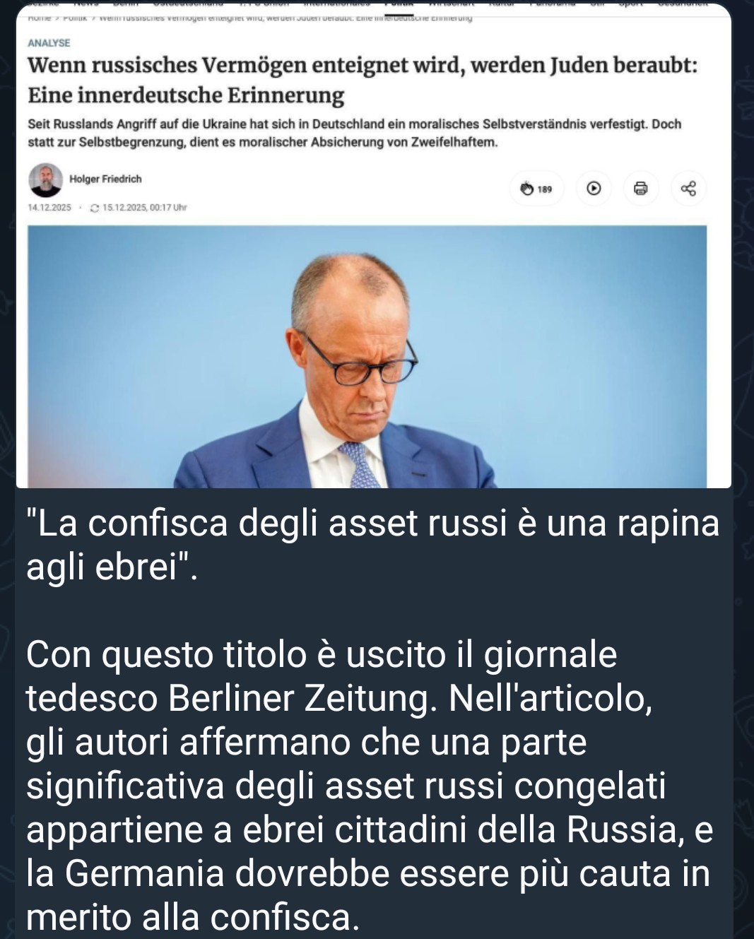Click the refresh icon beside updated date

(x=95, y=208)
